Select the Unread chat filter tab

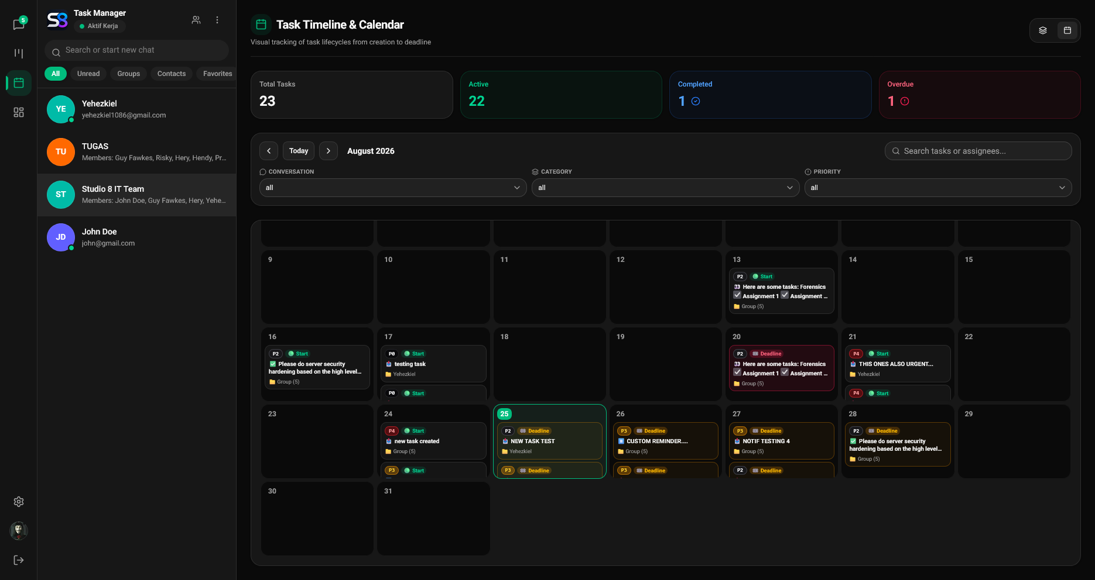point(88,74)
